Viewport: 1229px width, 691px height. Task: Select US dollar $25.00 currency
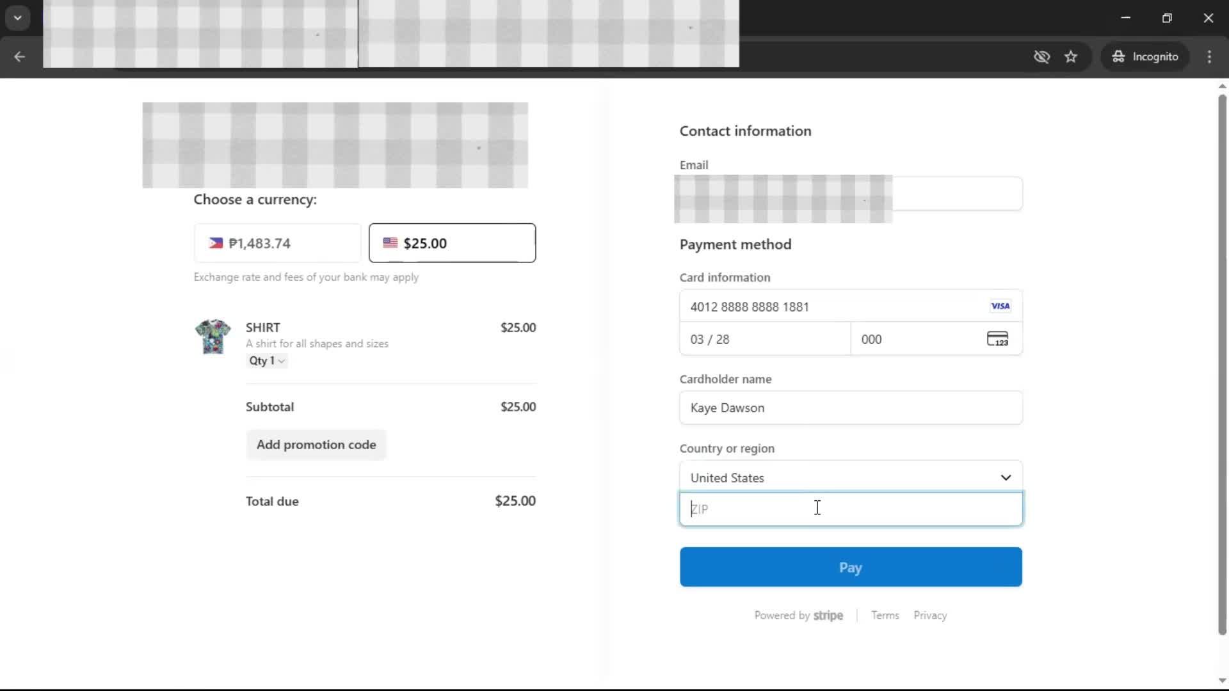click(x=452, y=243)
